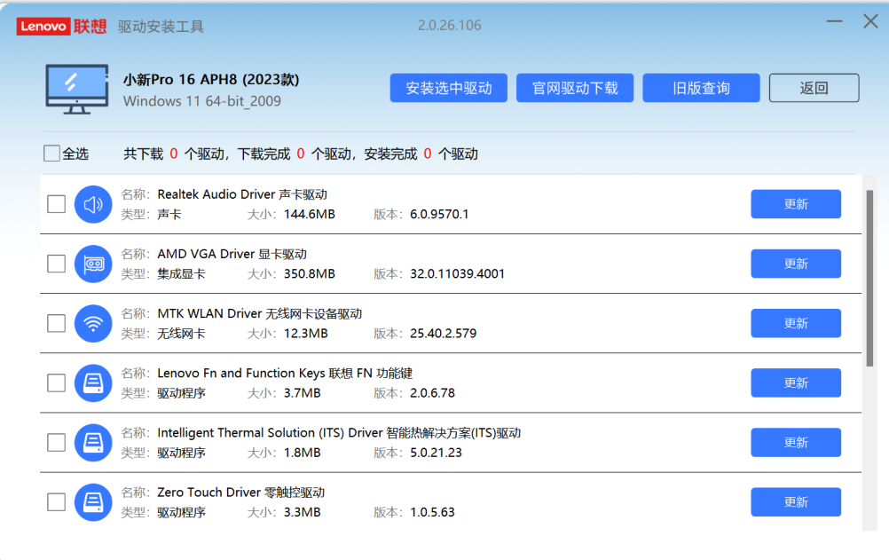Click the MTK WLAN wifi icon
Image resolution: width=889 pixels, height=560 pixels.
tap(93, 323)
